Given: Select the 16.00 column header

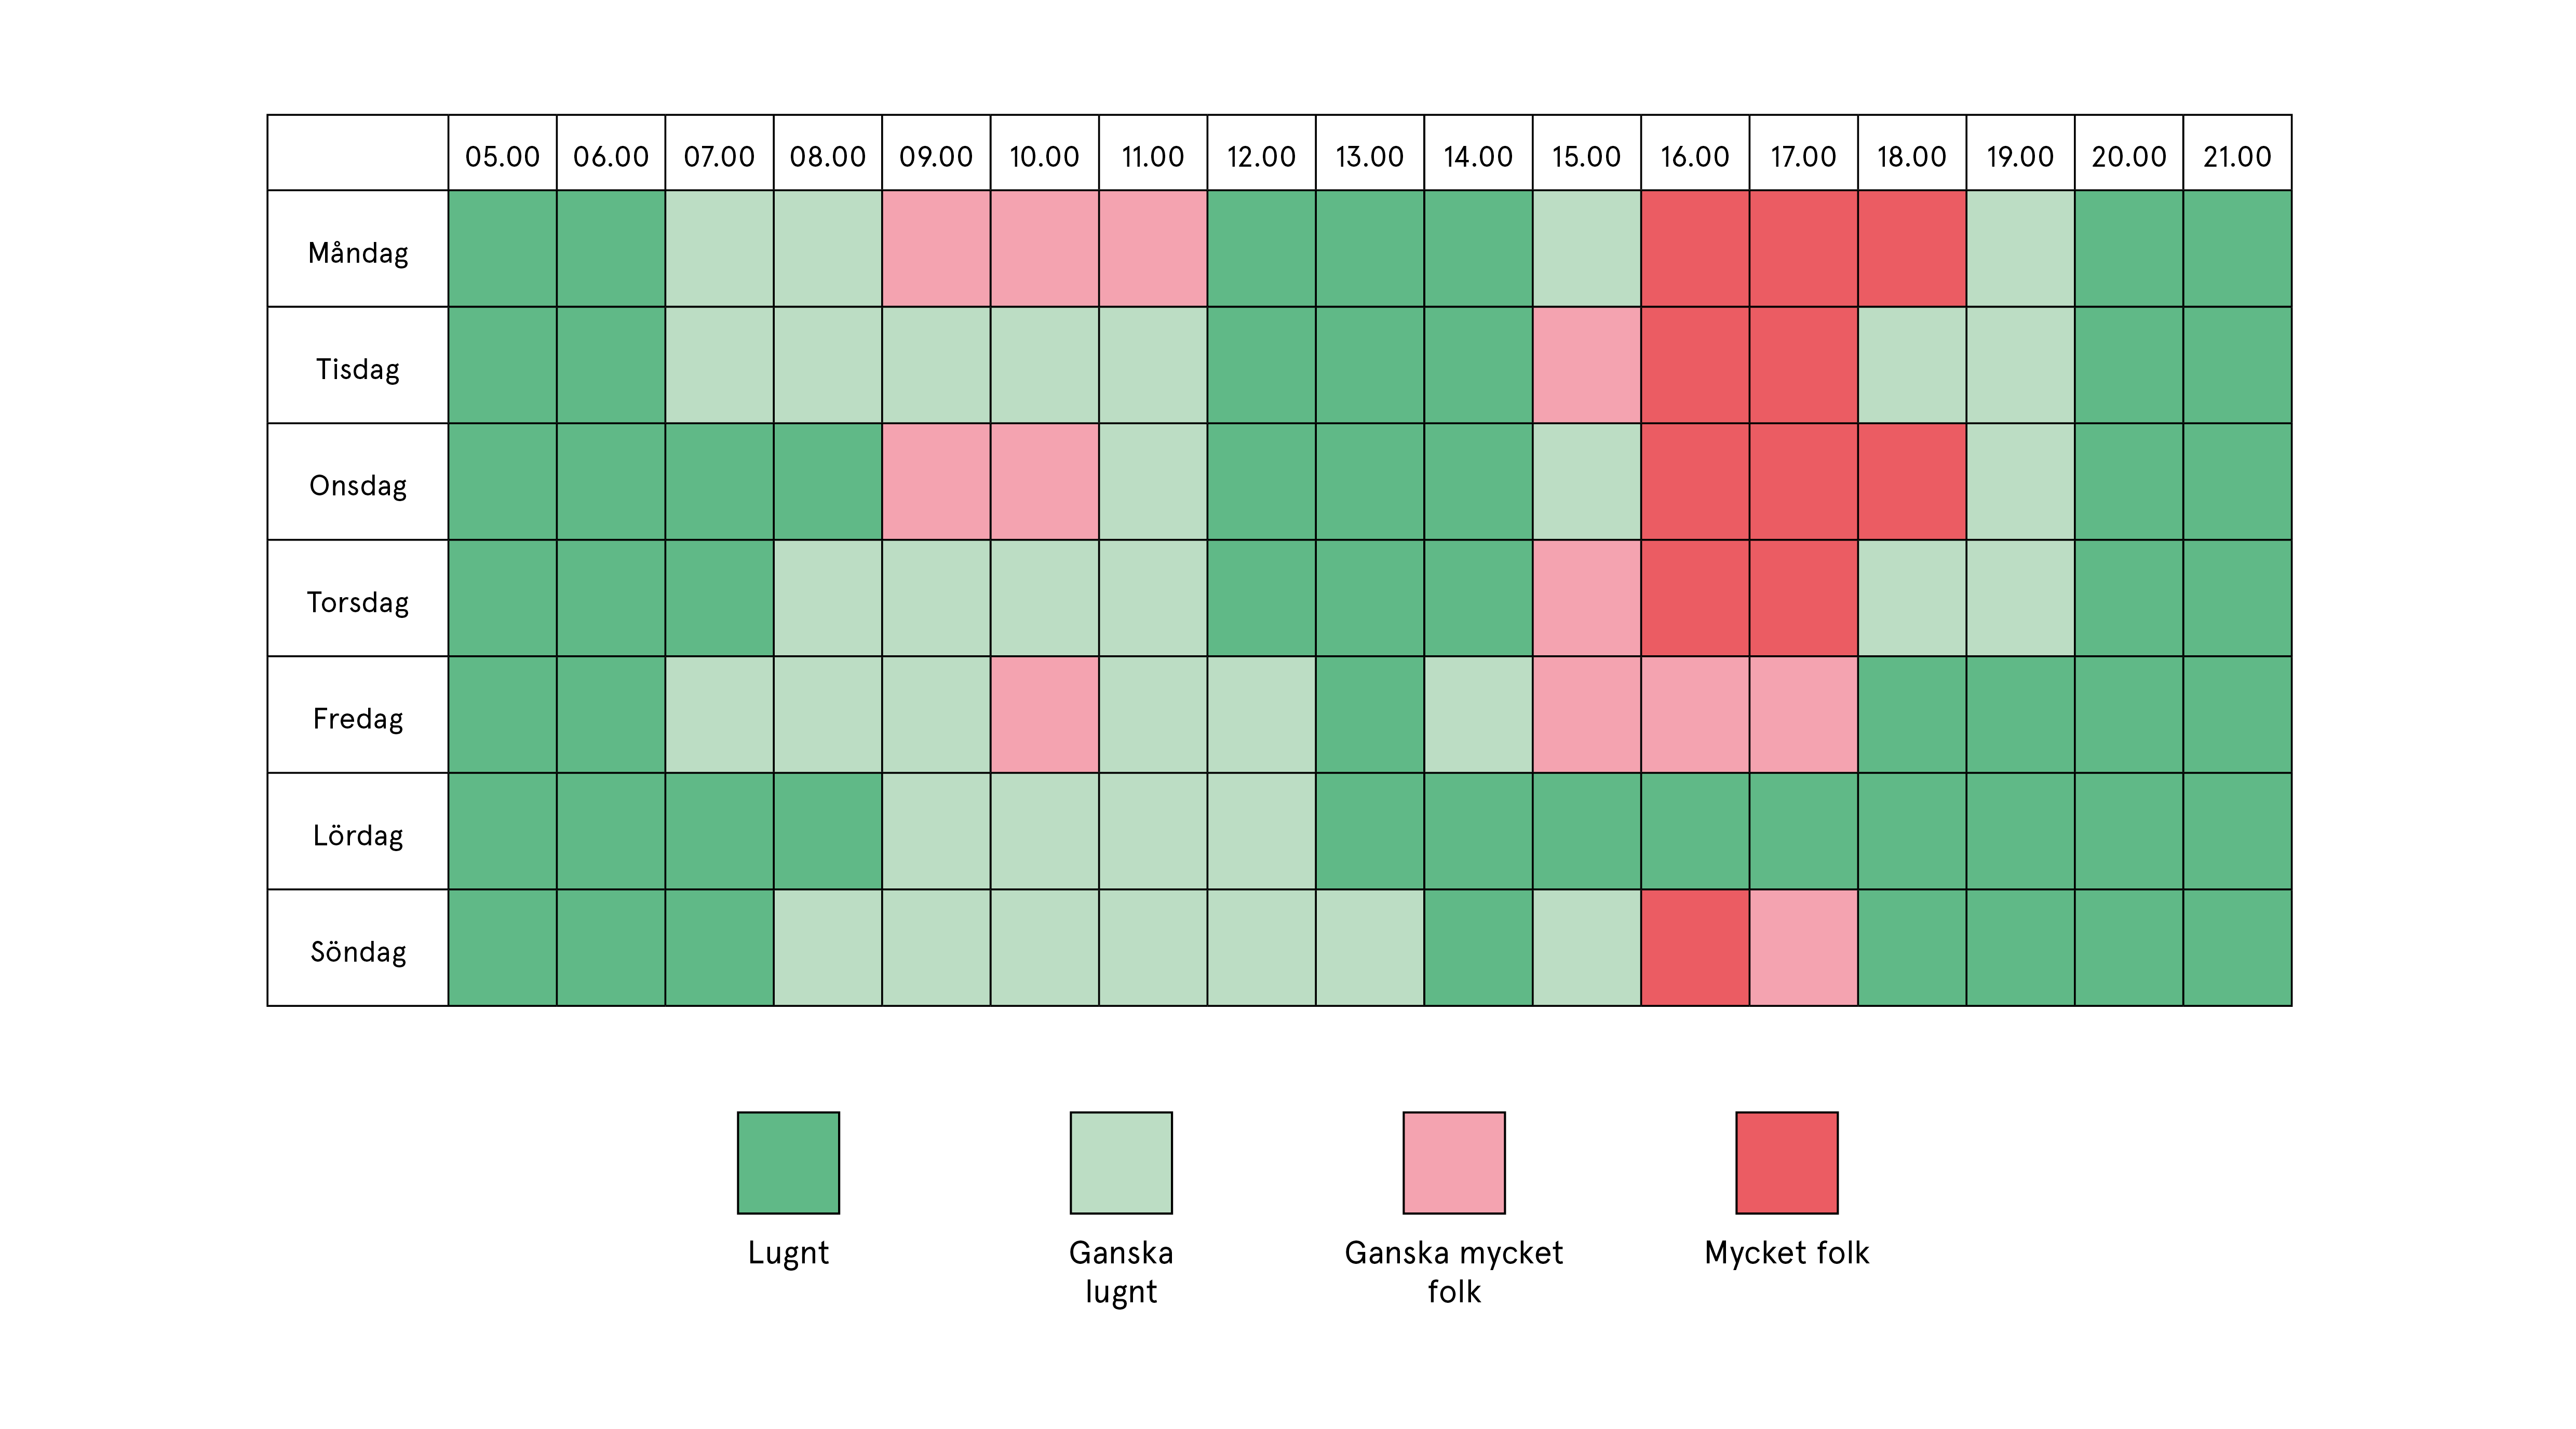Looking at the screenshot, I should click(x=1695, y=153).
